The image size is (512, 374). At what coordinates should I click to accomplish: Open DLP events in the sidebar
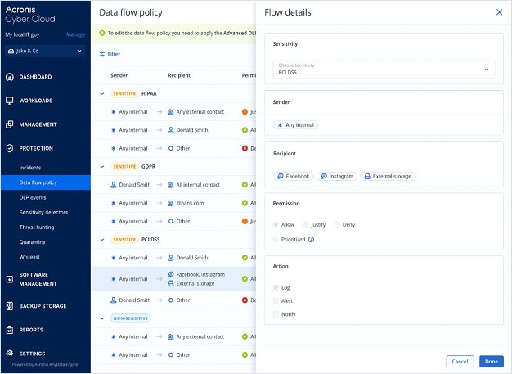[34, 197]
